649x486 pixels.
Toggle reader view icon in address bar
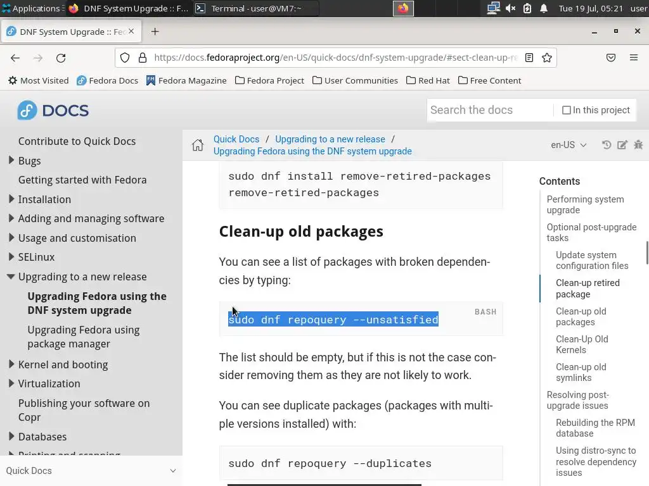point(529,58)
